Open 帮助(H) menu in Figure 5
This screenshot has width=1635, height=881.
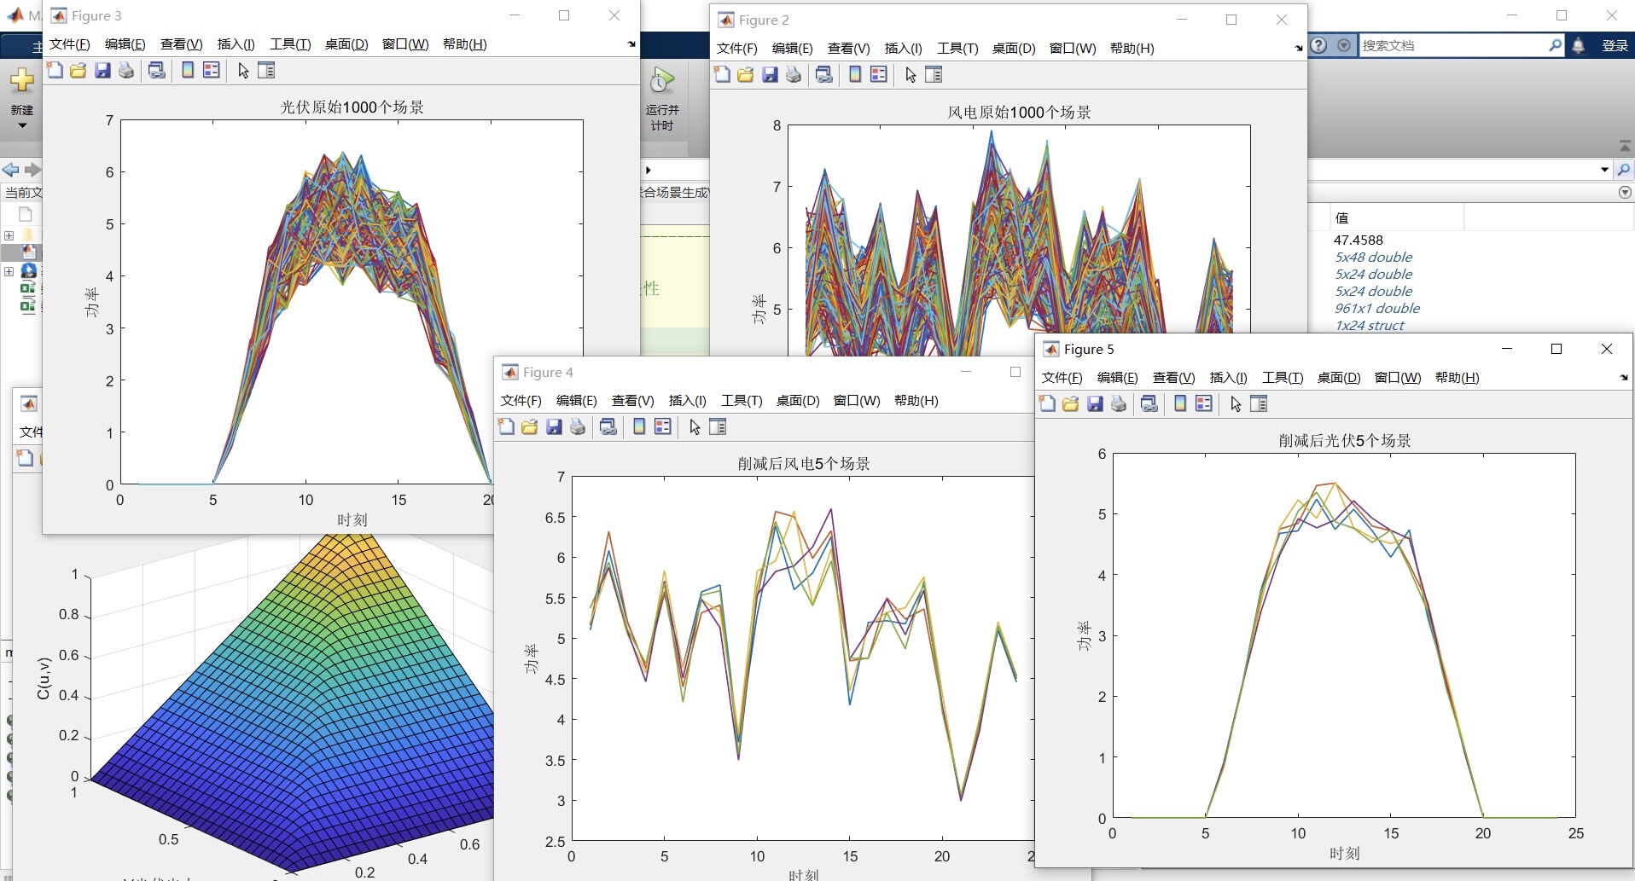[x=1458, y=378]
